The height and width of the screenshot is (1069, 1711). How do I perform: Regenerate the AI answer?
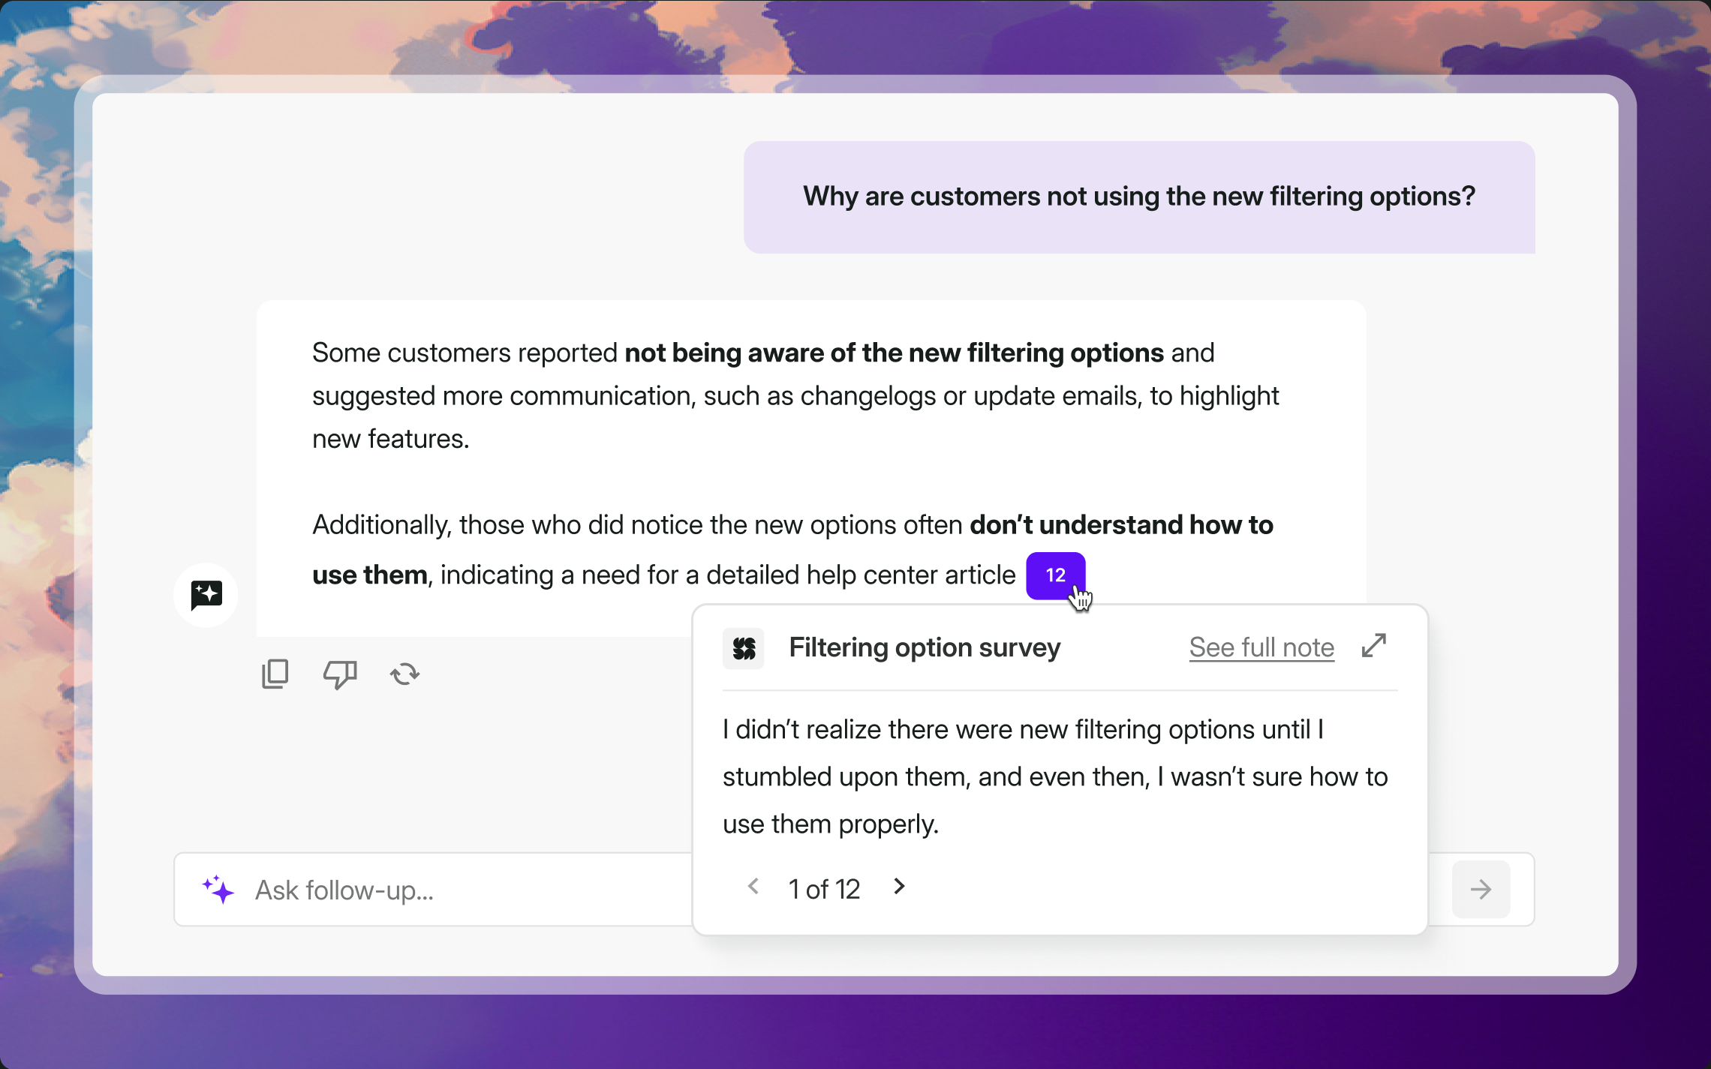(404, 674)
